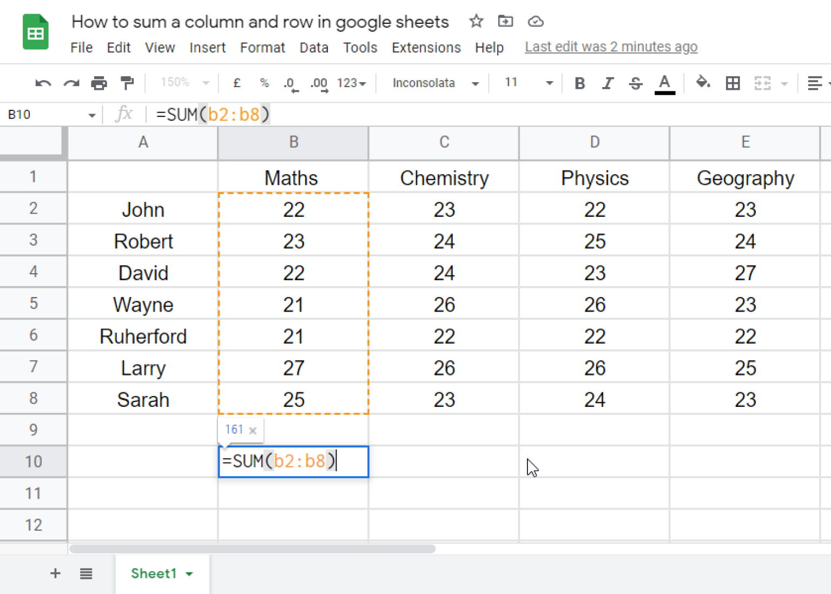
Task: Click the Redo arrow
Action: point(71,83)
